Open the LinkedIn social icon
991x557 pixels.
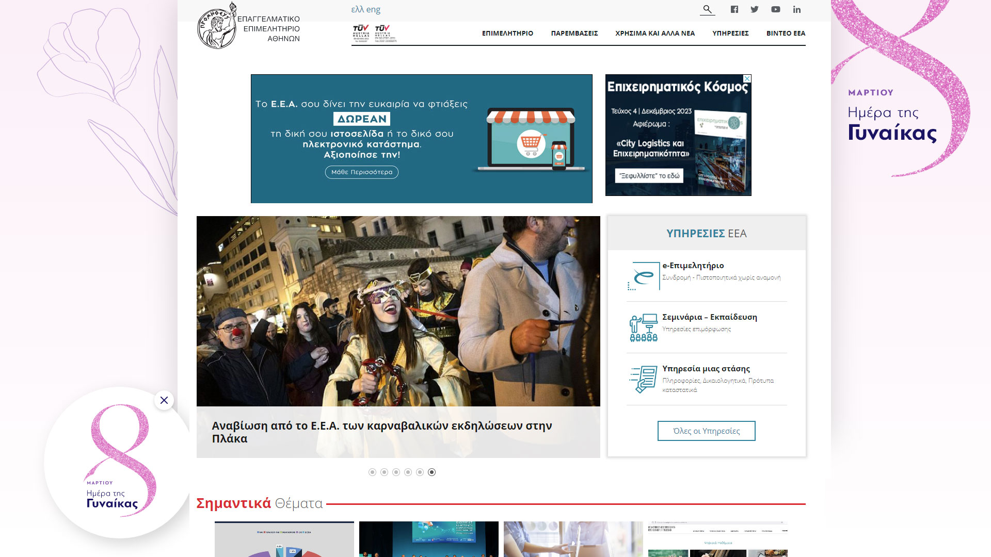[797, 9]
